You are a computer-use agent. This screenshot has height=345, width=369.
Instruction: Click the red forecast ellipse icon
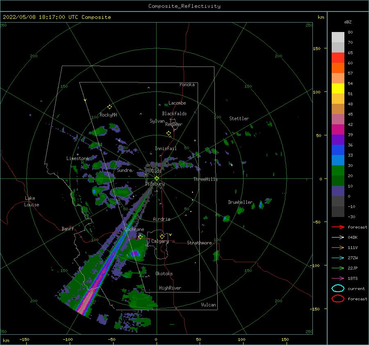pyautogui.click(x=338, y=299)
